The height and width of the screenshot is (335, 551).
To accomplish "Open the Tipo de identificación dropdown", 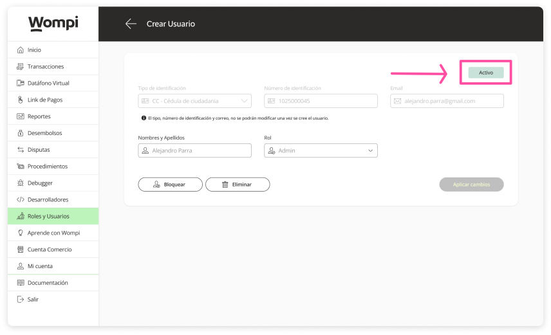I will pyautogui.click(x=194, y=101).
